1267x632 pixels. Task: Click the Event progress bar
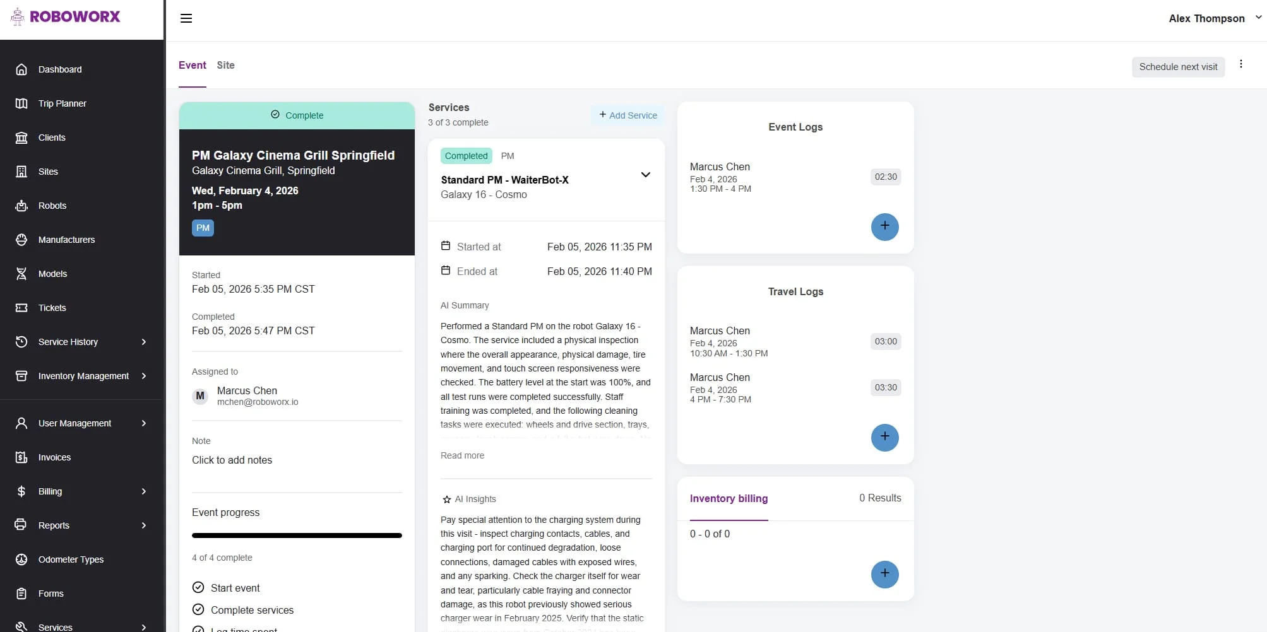pyautogui.click(x=297, y=535)
